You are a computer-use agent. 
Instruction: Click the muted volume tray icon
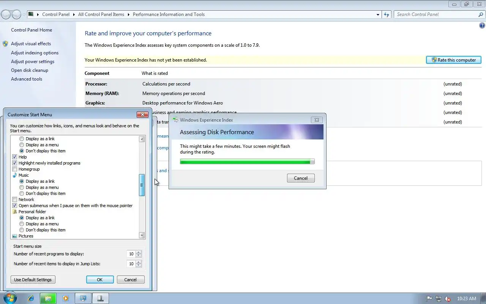[x=448, y=299]
